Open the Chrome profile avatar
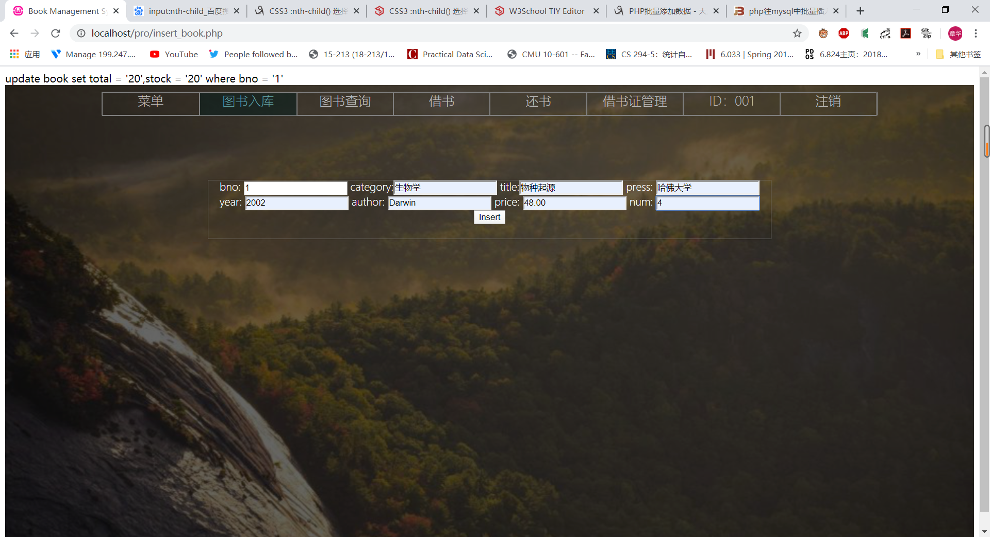The height and width of the screenshot is (537, 990). (x=955, y=33)
